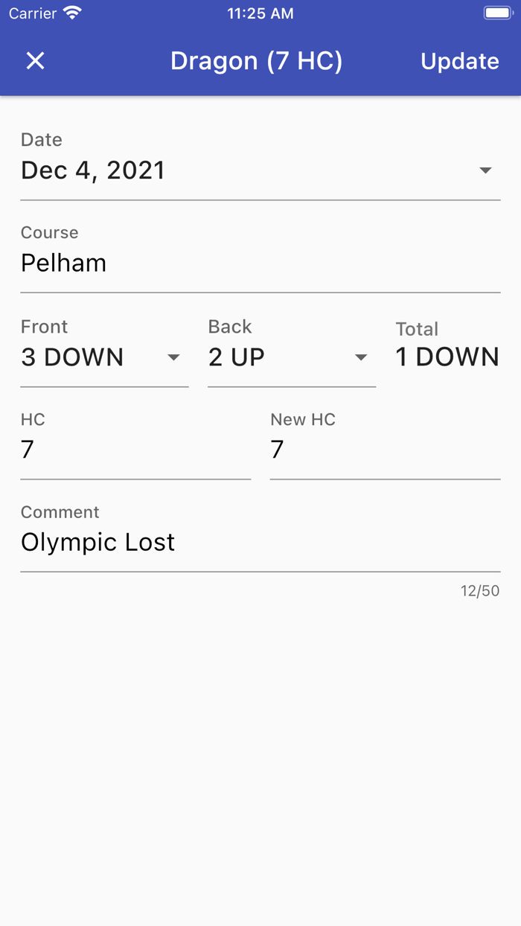Select the 2 UP Back value
Image resolution: width=521 pixels, height=926 pixels.
(237, 357)
